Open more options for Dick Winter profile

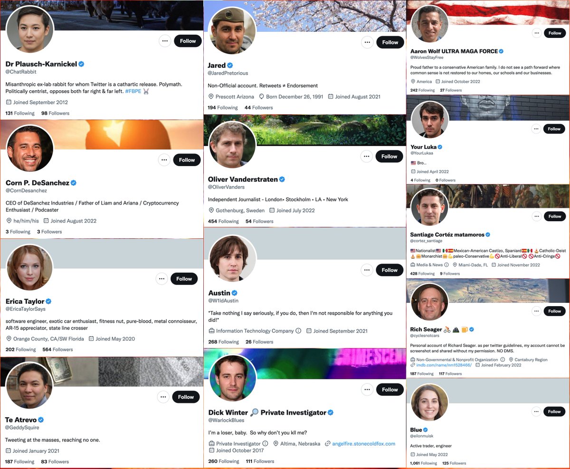(367, 390)
